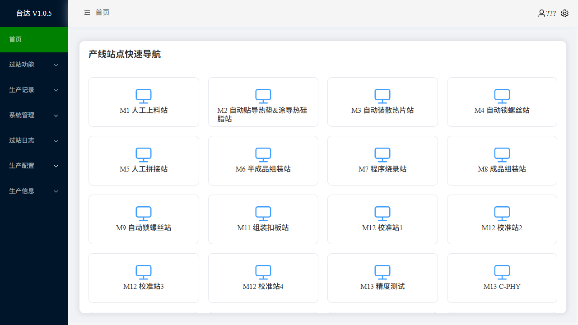Viewport: 578px width, 325px height.
Task: Expand the 生产配置 chevron
Action: 56,166
